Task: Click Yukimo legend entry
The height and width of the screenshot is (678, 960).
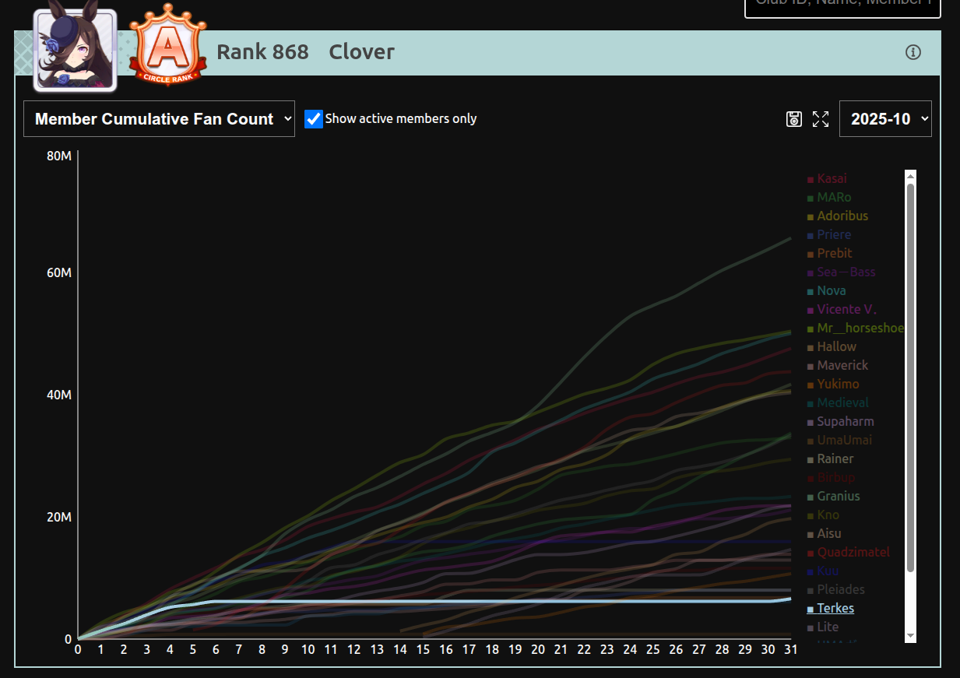Action: (x=833, y=384)
